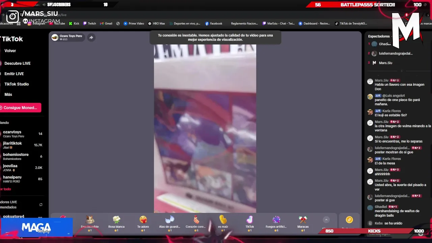Image resolution: width=432 pixels, height=243 pixels.
Task: Open Emitir LIVE section
Action: (x=14, y=74)
